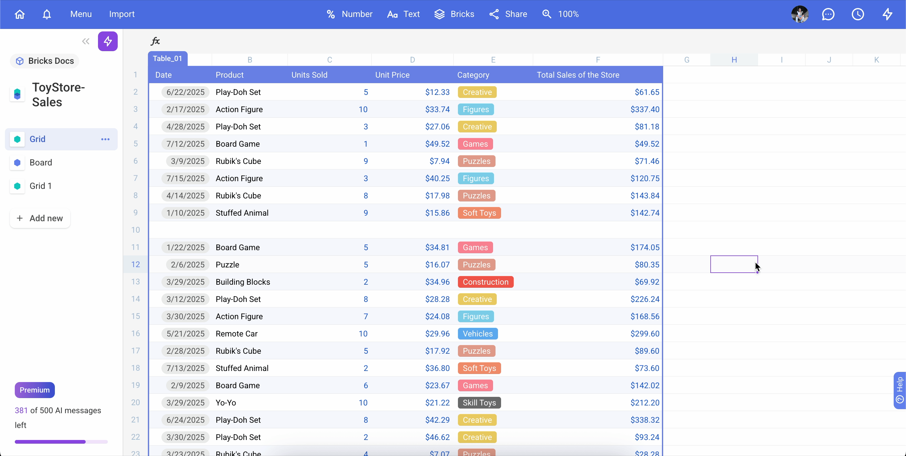Open version history clock icon
This screenshot has height=456, width=906.
click(x=857, y=14)
